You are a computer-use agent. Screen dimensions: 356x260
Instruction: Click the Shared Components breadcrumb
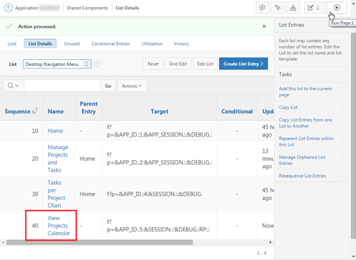coord(87,8)
